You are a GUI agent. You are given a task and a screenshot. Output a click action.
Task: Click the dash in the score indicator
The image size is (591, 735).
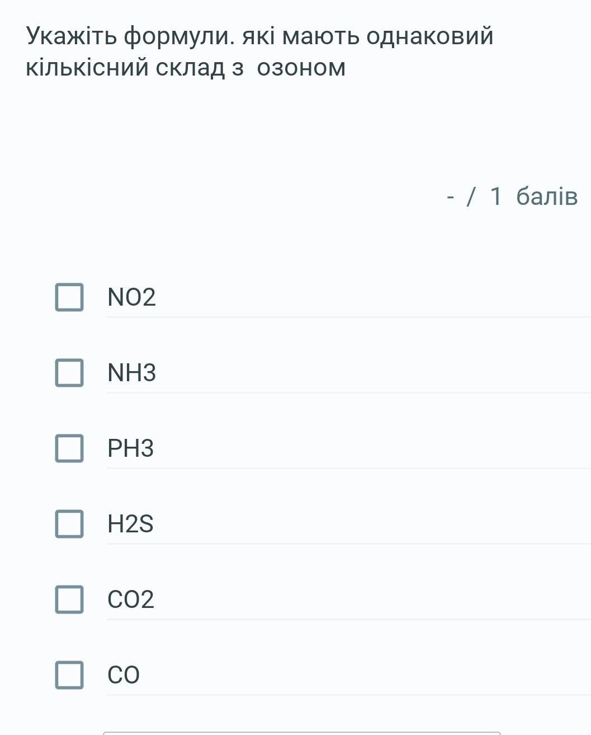(451, 196)
